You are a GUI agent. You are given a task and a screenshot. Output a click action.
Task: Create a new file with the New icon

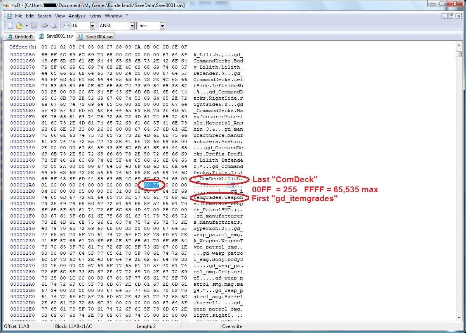(x=11, y=26)
